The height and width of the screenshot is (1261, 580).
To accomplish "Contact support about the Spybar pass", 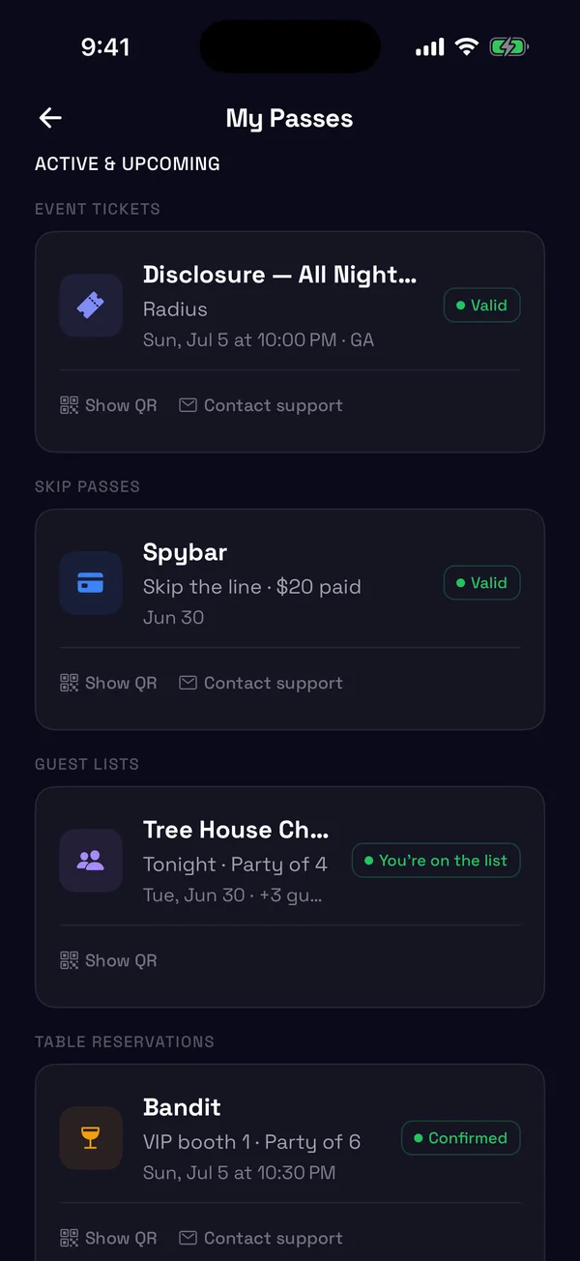I will tap(261, 683).
